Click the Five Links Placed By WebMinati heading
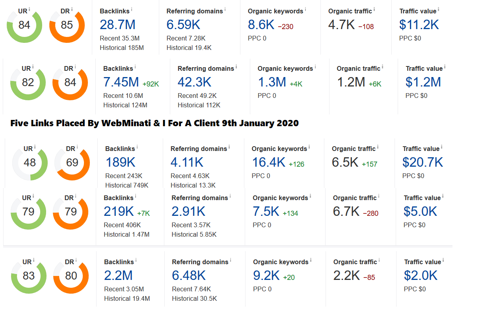The height and width of the screenshot is (309, 484). coord(155,123)
